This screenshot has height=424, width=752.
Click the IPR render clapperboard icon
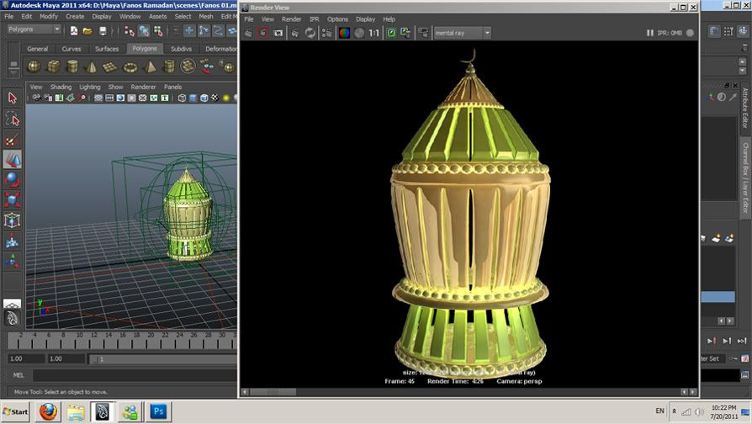[295, 33]
